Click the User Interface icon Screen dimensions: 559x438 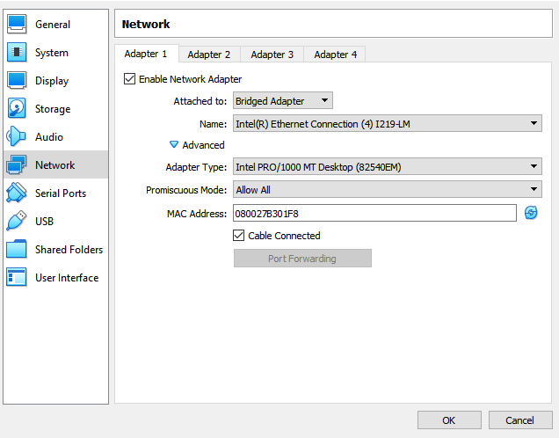point(17,278)
